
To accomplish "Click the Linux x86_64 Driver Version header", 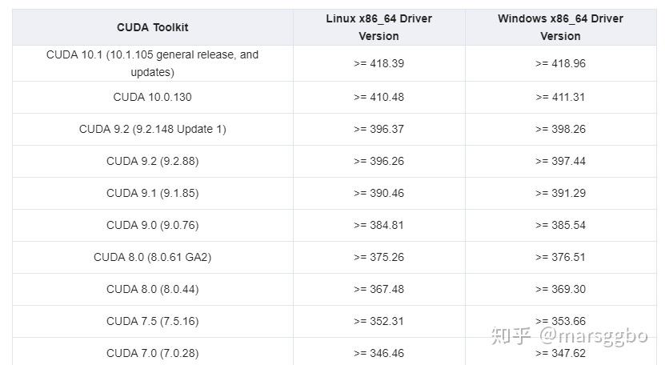I will (x=379, y=27).
